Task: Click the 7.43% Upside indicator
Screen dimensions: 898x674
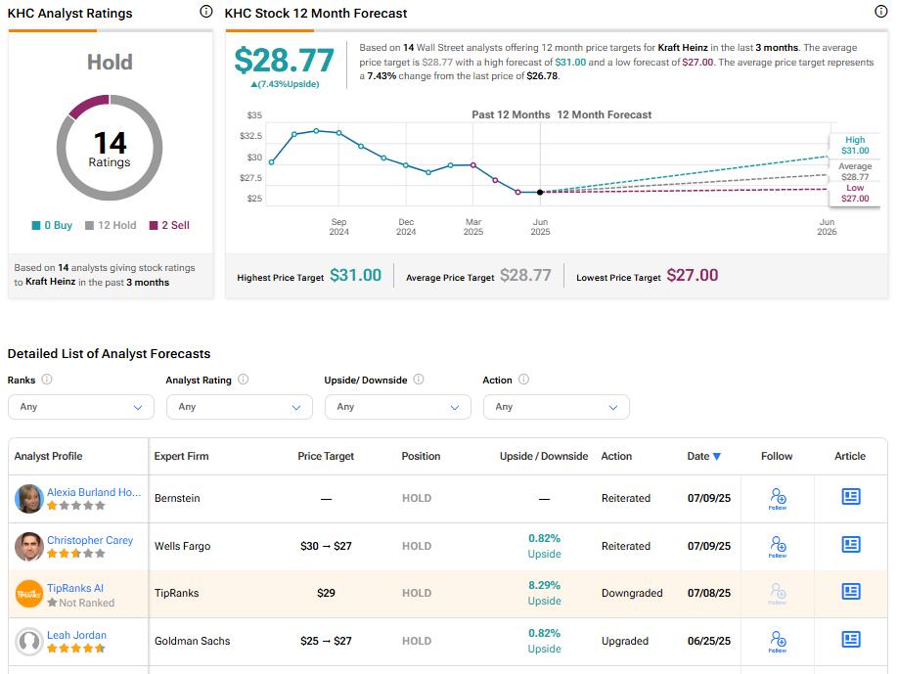Action: click(285, 84)
